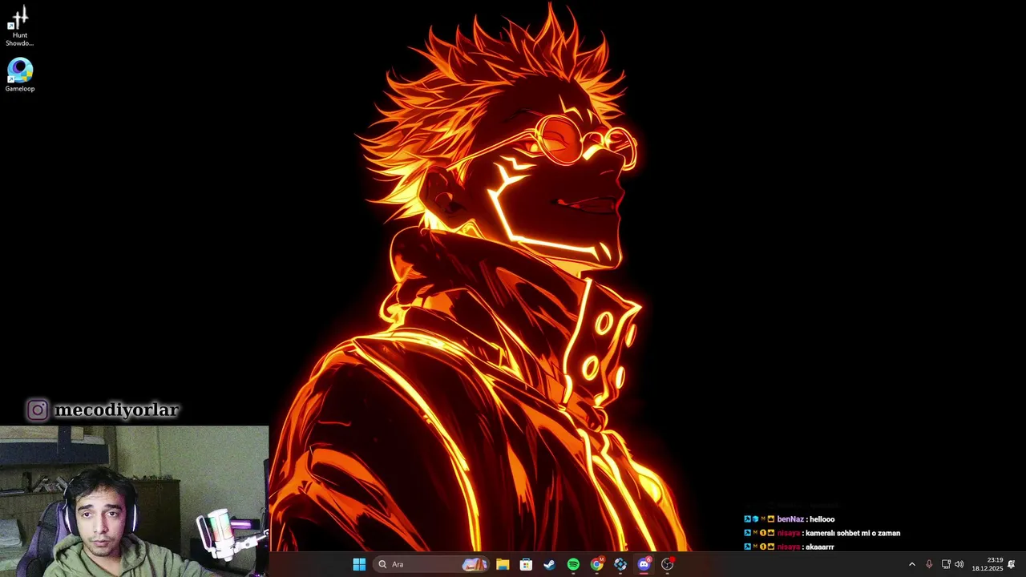
Task: Click the microphone icon in system tray
Action: pyautogui.click(x=929, y=564)
